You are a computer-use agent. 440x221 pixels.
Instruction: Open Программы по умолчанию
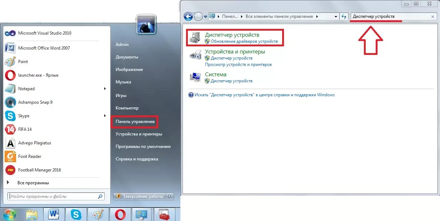coord(143,147)
